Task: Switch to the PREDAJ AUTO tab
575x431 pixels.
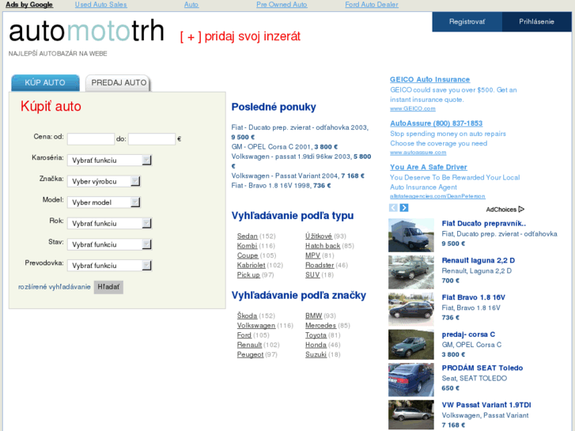Action: (119, 82)
